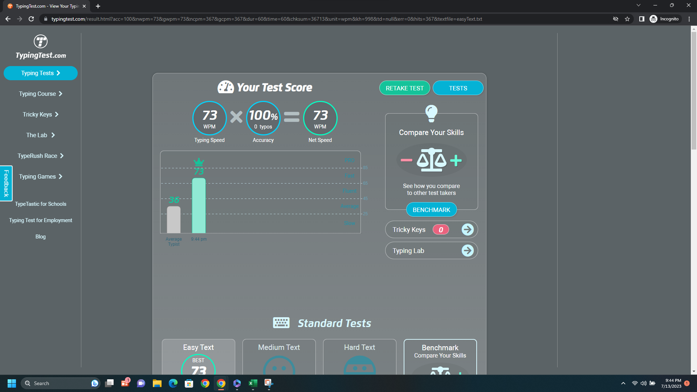
Task: Click the Tricky Keys arrow icon
Action: tap(468, 229)
